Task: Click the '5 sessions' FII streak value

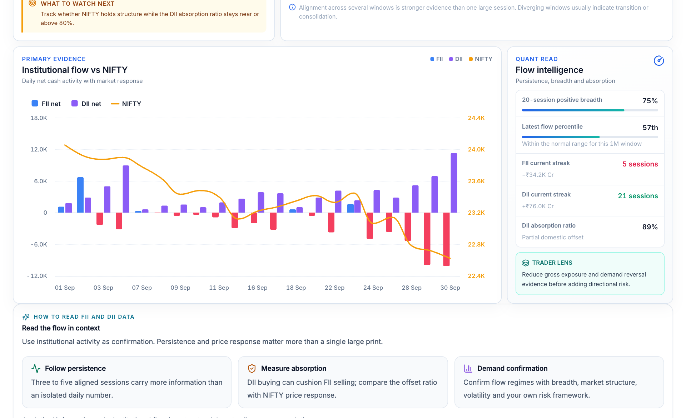Action: click(x=640, y=164)
